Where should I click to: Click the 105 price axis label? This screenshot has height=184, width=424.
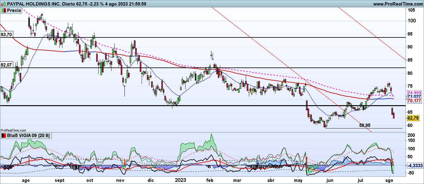[x=412, y=10]
